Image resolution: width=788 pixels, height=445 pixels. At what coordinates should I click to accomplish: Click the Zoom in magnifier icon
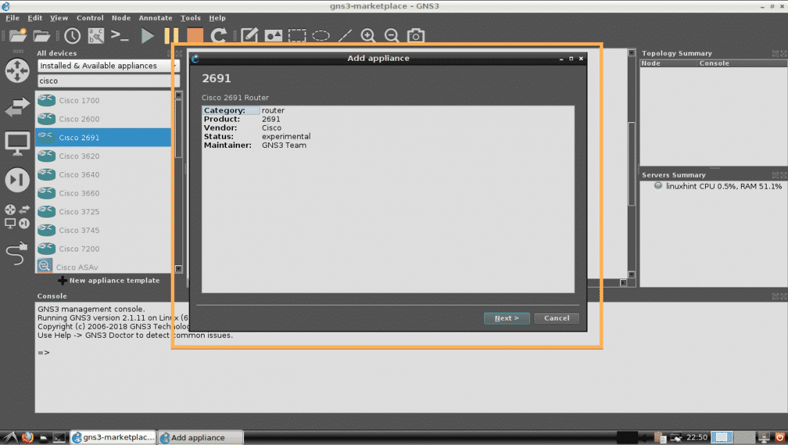tap(368, 36)
